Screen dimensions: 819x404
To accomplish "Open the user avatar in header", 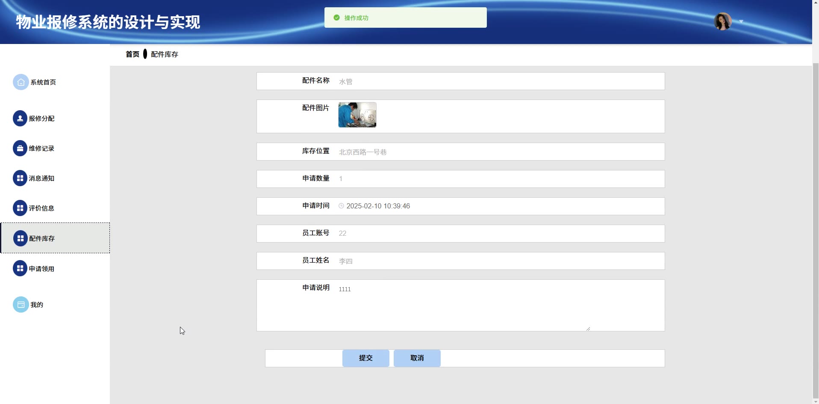I will click(723, 21).
